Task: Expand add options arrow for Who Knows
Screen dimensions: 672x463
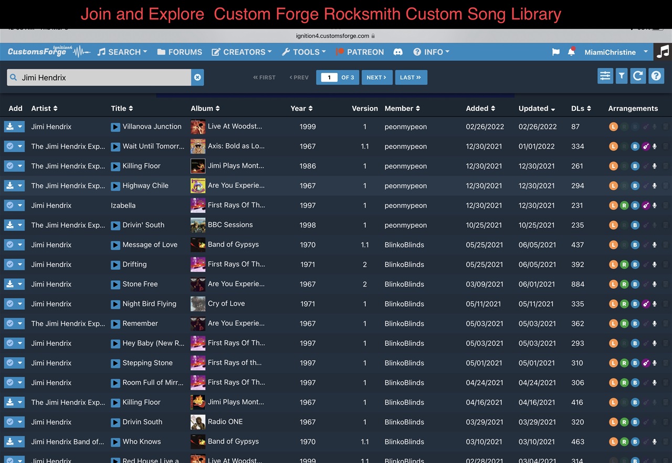Action: point(20,441)
